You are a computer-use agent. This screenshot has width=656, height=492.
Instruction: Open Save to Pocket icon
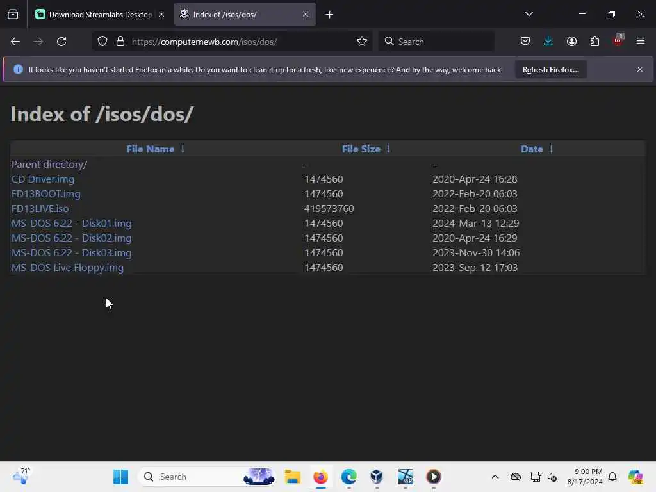pyautogui.click(x=525, y=42)
